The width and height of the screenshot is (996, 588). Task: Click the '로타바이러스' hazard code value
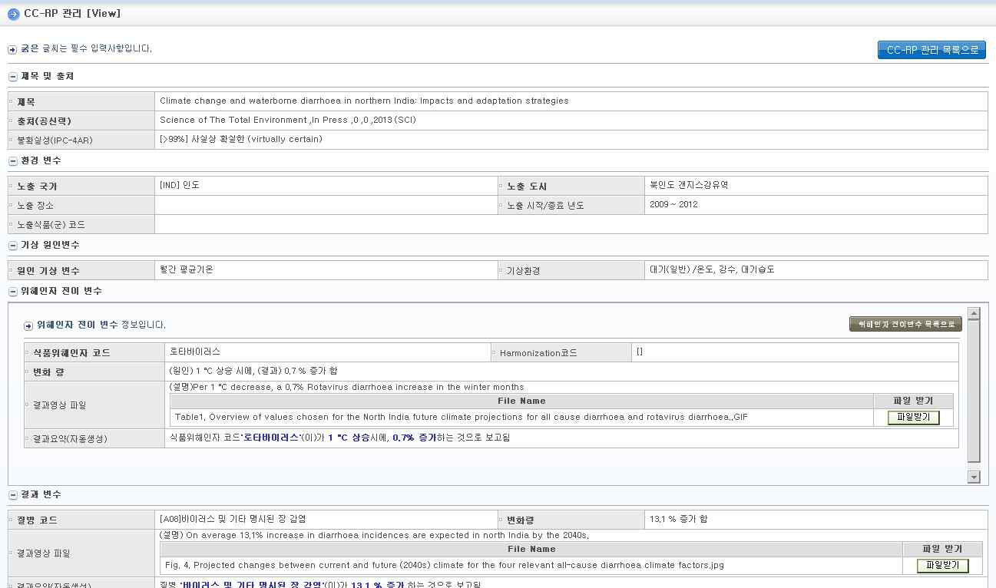coord(195,351)
